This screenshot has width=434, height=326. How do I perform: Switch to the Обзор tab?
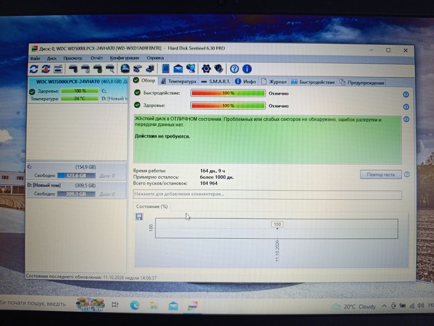tap(144, 80)
